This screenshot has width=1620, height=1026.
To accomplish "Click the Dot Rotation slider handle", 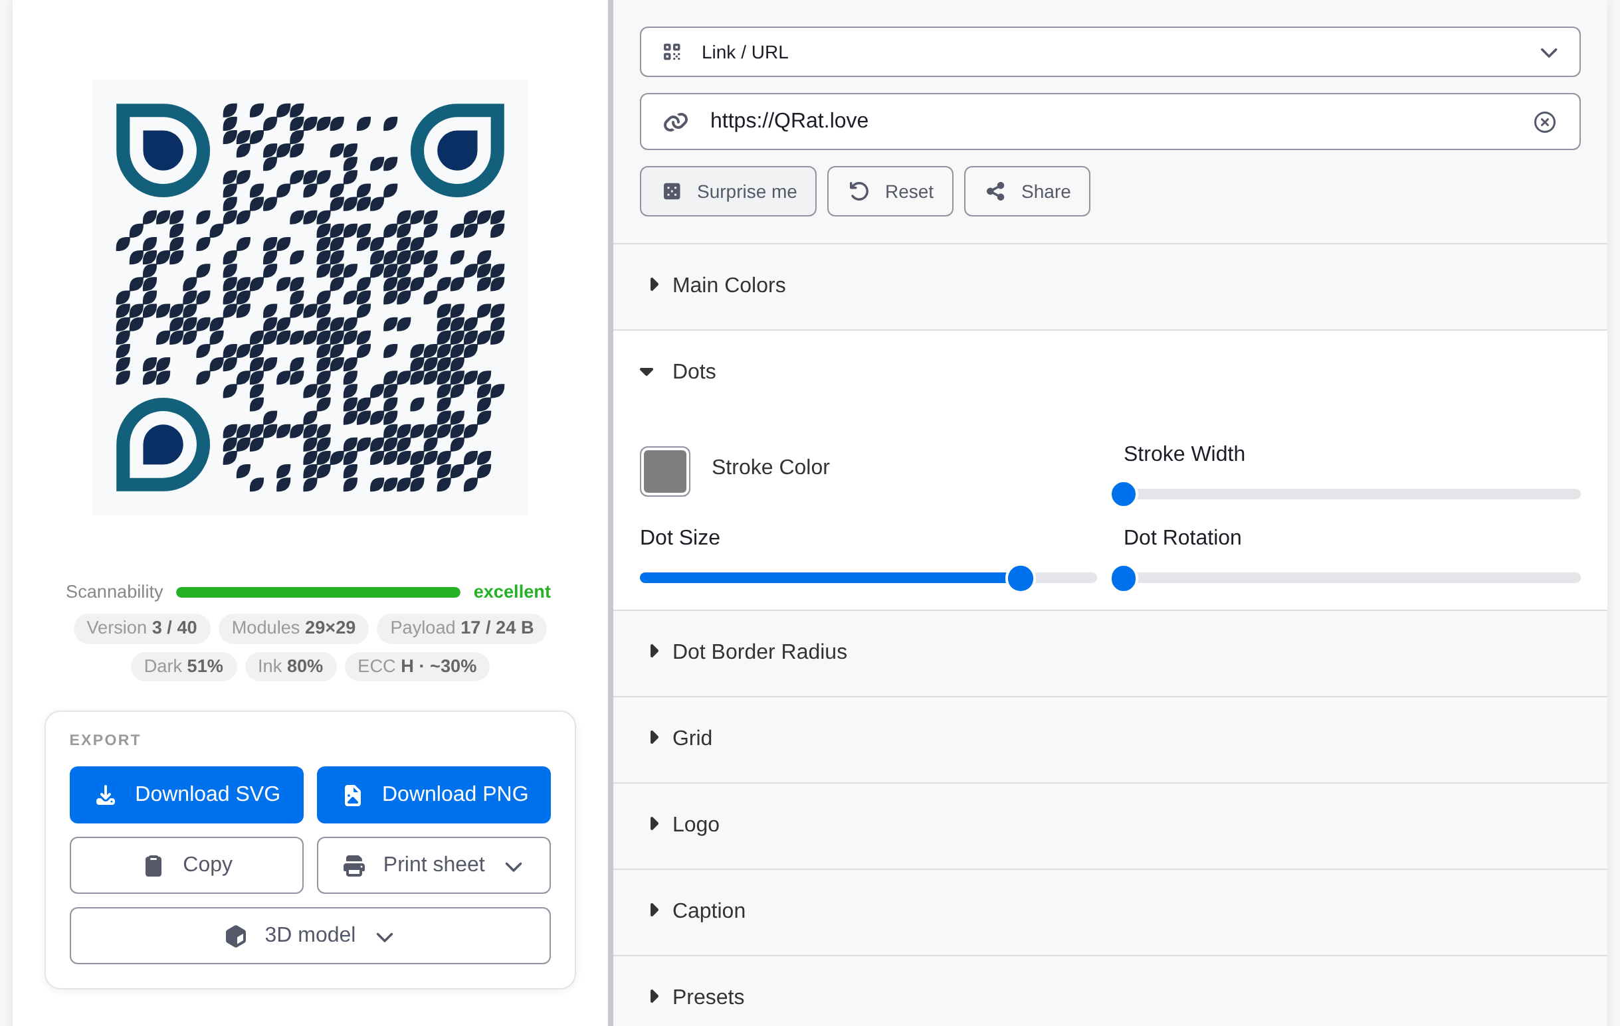I will click(1123, 578).
